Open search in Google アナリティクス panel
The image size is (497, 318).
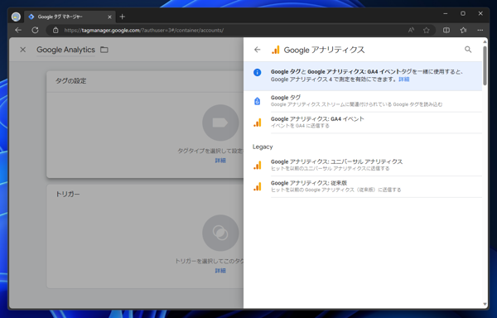click(468, 50)
